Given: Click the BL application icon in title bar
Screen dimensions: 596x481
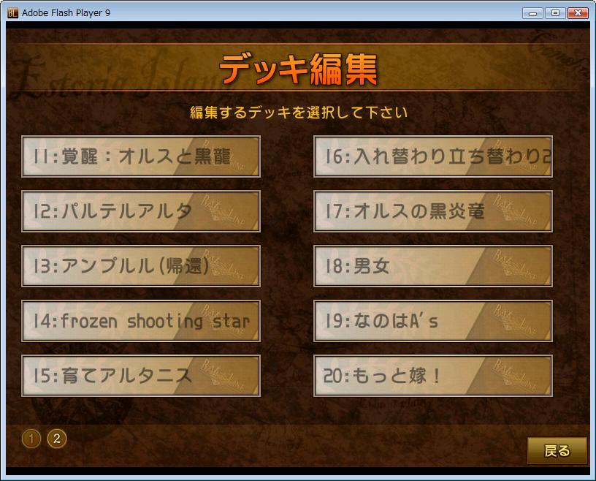Looking at the screenshot, I should (x=12, y=13).
